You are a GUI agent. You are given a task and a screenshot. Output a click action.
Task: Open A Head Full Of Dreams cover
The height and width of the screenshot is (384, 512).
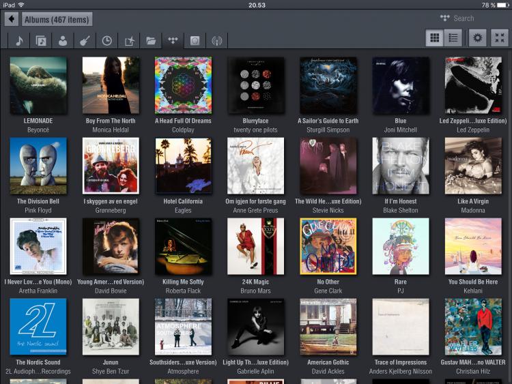coord(183,85)
